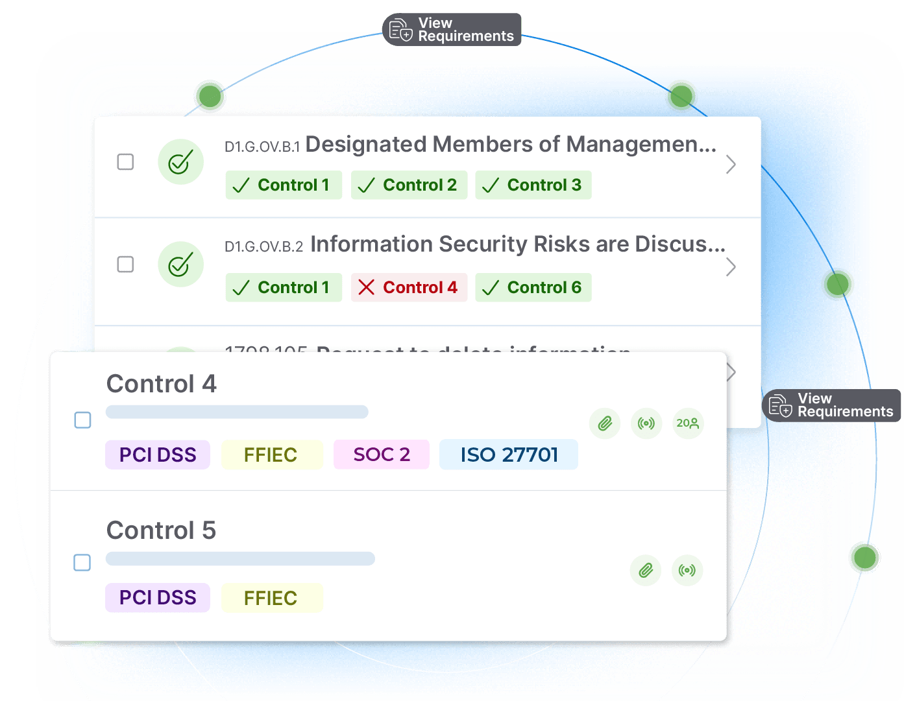Click the paperclip attachment icon for Control 5
The image size is (904, 701).
pyautogui.click(x=646, y=571)
